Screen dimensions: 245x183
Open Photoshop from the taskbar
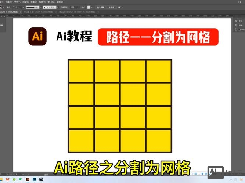(35, 179)
